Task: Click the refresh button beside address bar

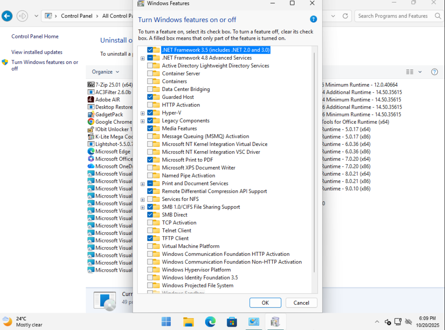Action: [x=345, y=16]
